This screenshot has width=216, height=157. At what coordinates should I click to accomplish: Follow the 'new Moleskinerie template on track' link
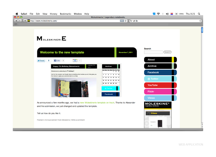(97, 102)
